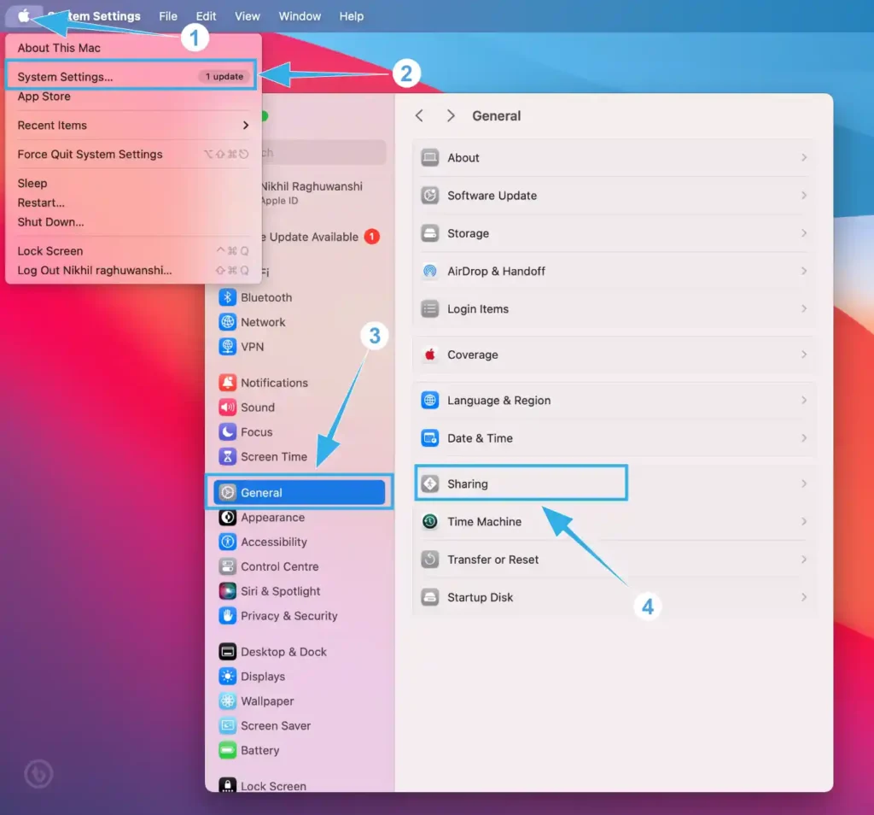The image size is (874, 815).
Task: Click the VPN icon in sidebar
Action: 227,346
